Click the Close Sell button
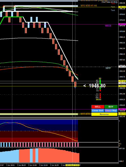Image resolution: width=126 pixels, height=167 pixels. pyautogui.click(x=98, y=111)
